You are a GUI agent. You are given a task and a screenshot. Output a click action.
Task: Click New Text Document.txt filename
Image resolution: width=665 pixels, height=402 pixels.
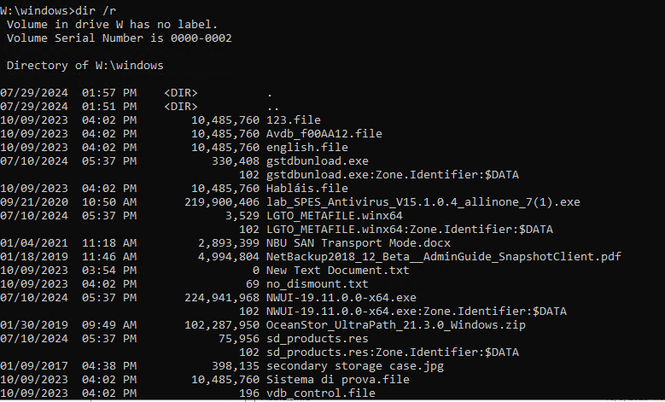(x=337, y=270)
